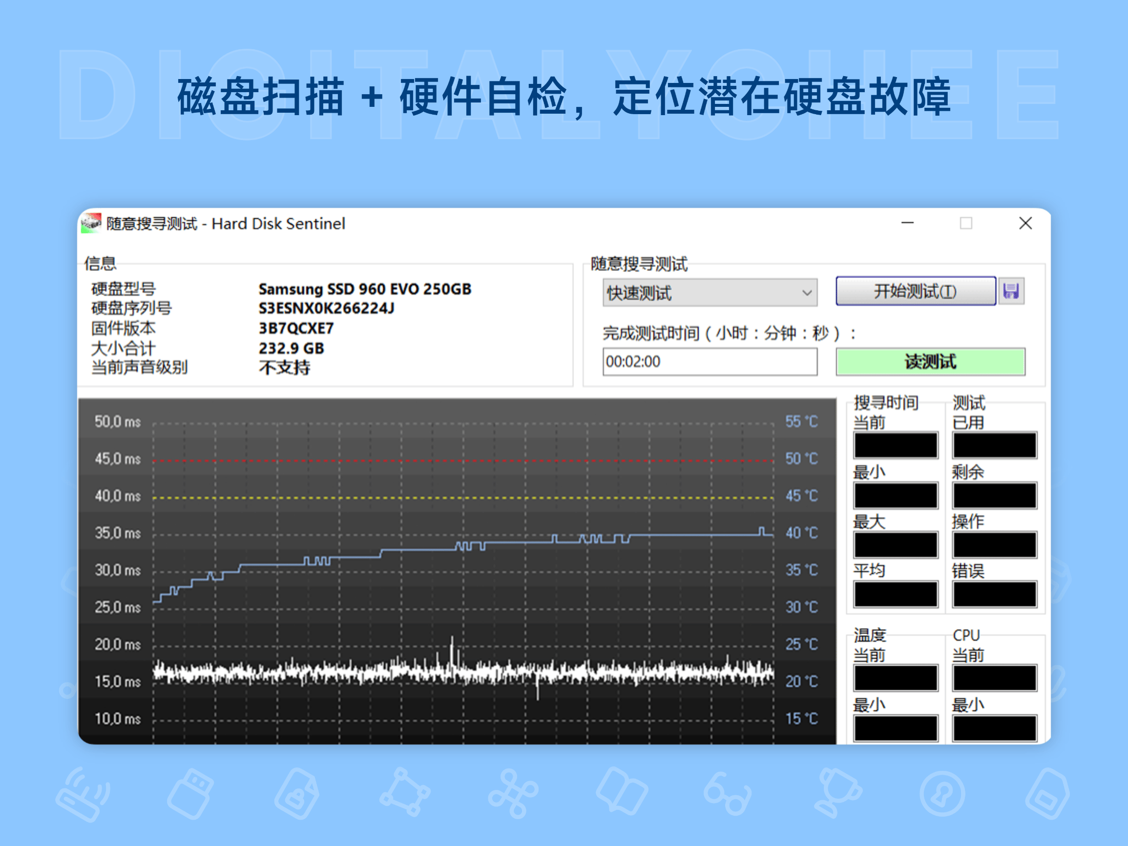Click the 剩余 remaining time display box
The image size is (1128, 846).
pyautogui.click(x=994, y=495)
